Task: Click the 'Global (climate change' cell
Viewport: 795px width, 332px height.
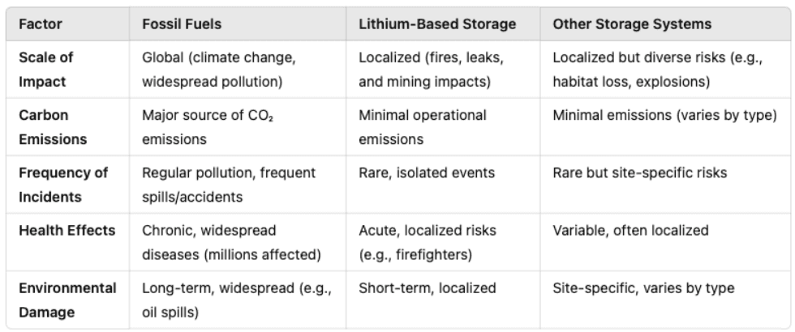Action: pyautogui.click(x=218, y=70)
